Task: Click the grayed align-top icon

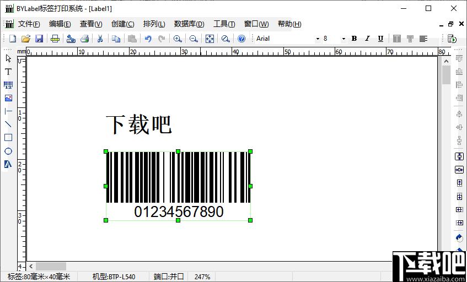Action: pyautogui.click(x=459, y=58)
